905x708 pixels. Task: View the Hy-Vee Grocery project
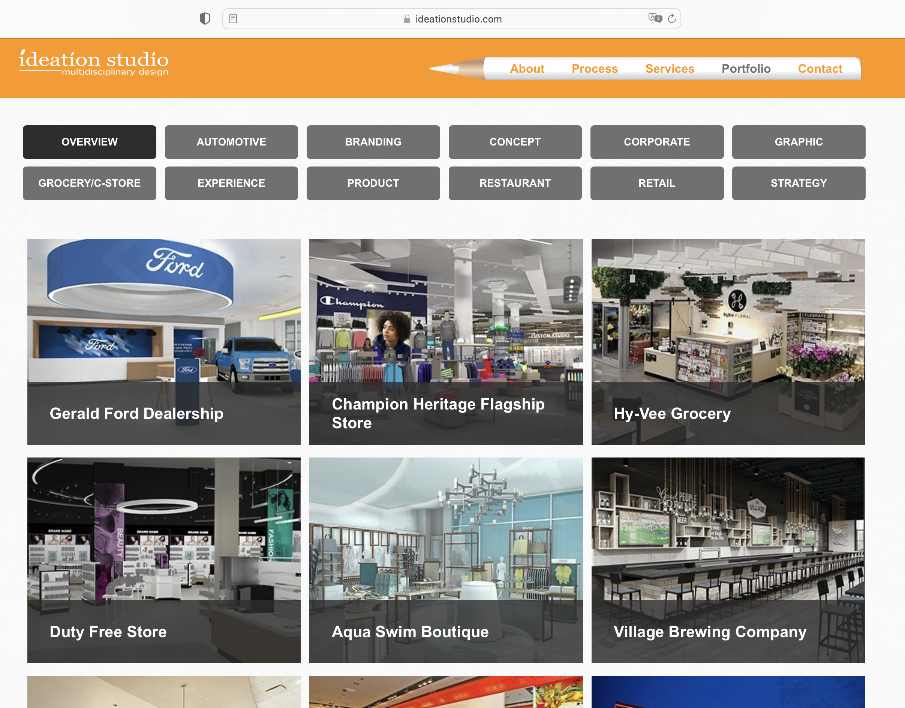(x=728, y=342)
